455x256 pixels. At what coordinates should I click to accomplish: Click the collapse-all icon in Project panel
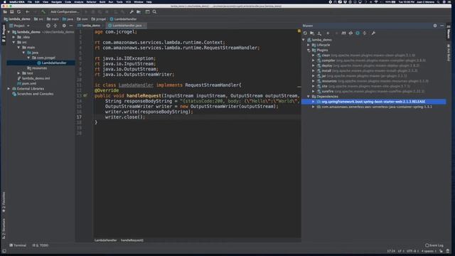point(55,26)
